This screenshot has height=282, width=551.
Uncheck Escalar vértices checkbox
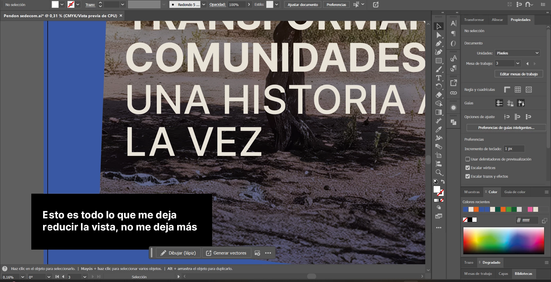click(467, 168)
